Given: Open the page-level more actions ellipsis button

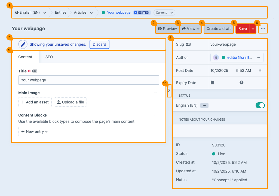Looking at the screenshot, I should point(263,29).
